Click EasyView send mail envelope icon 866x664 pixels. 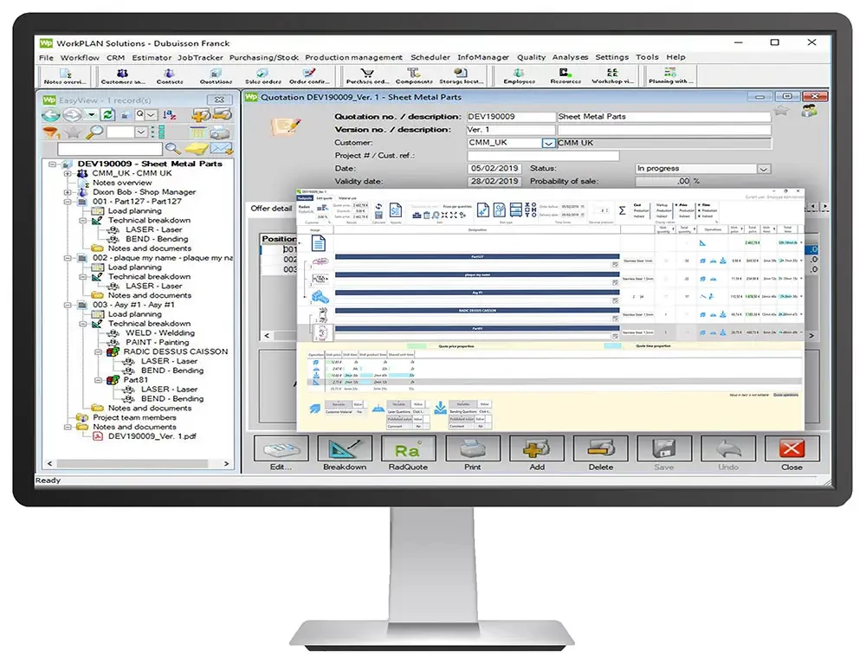tap(222, 149)
